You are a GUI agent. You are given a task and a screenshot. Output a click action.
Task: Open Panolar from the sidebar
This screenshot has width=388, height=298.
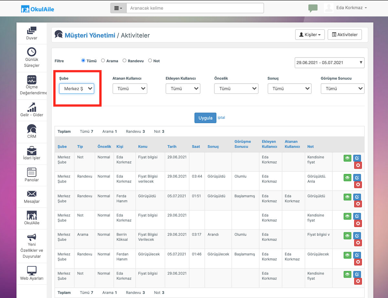(32, 175)
